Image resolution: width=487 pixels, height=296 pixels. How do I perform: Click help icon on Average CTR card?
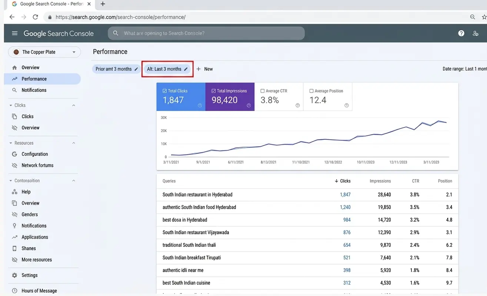point(298,105)
